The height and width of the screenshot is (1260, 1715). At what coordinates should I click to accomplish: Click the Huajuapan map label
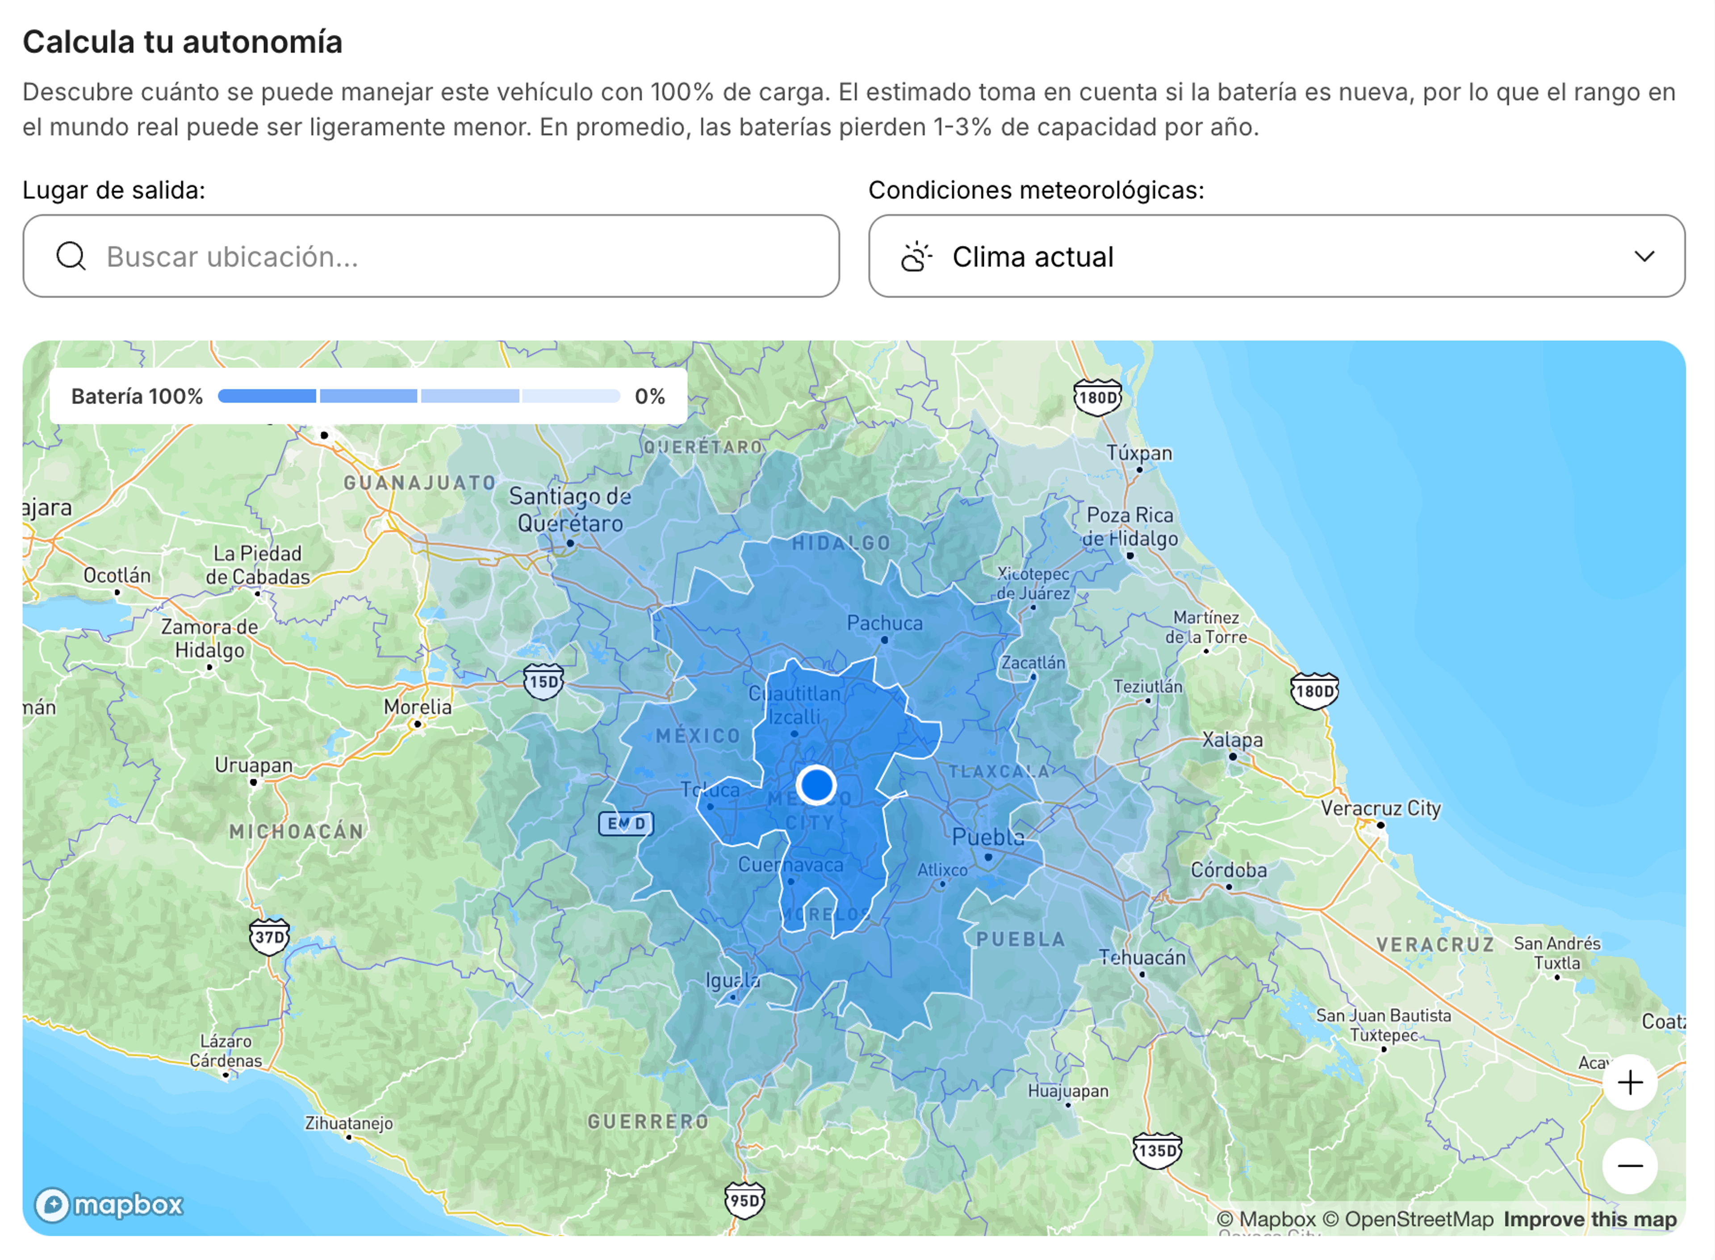1067,1092
